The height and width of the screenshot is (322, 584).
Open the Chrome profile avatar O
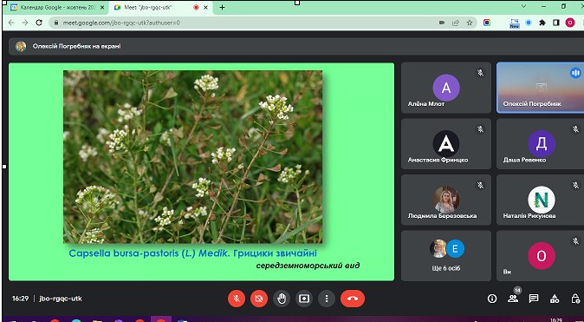[570, 23]
